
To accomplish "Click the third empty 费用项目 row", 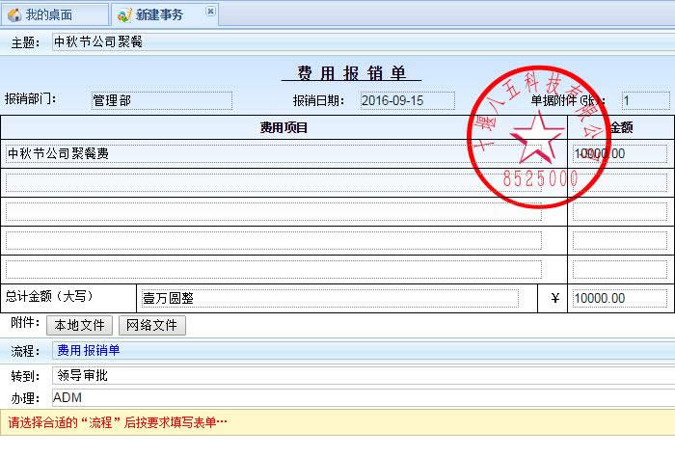I will 273,212.
